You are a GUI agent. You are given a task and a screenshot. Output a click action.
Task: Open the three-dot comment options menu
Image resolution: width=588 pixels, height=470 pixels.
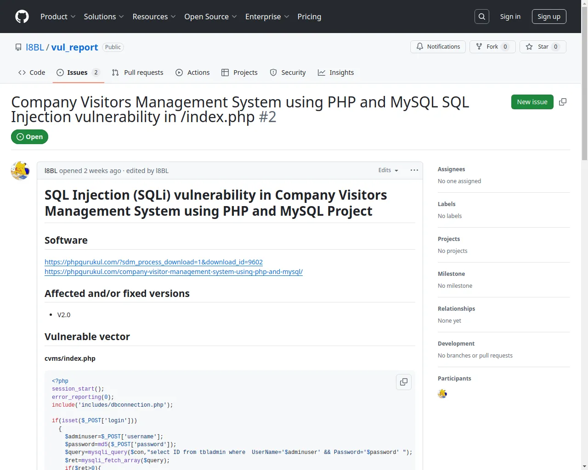pos(414,170)
